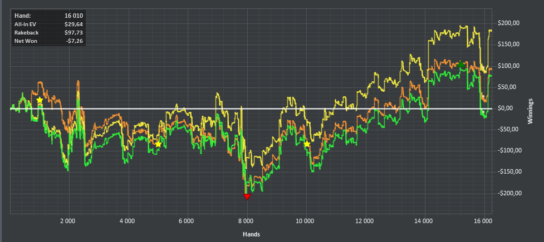Viewport: 544px width, 242px height.
Task: Click the 2 000 label on hands axis
Action: pos(69,221)
